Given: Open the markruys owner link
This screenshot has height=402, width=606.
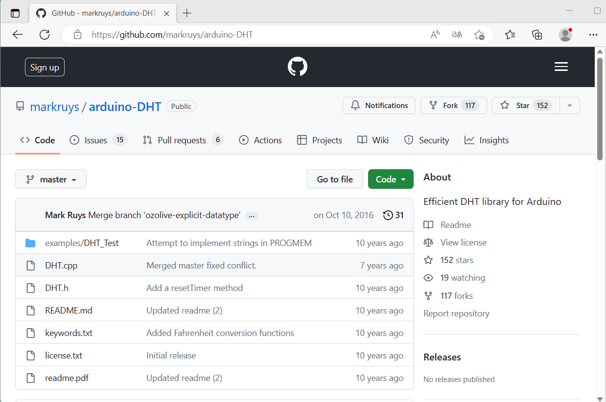Looking at the screenshot, I should coord(55,107).
